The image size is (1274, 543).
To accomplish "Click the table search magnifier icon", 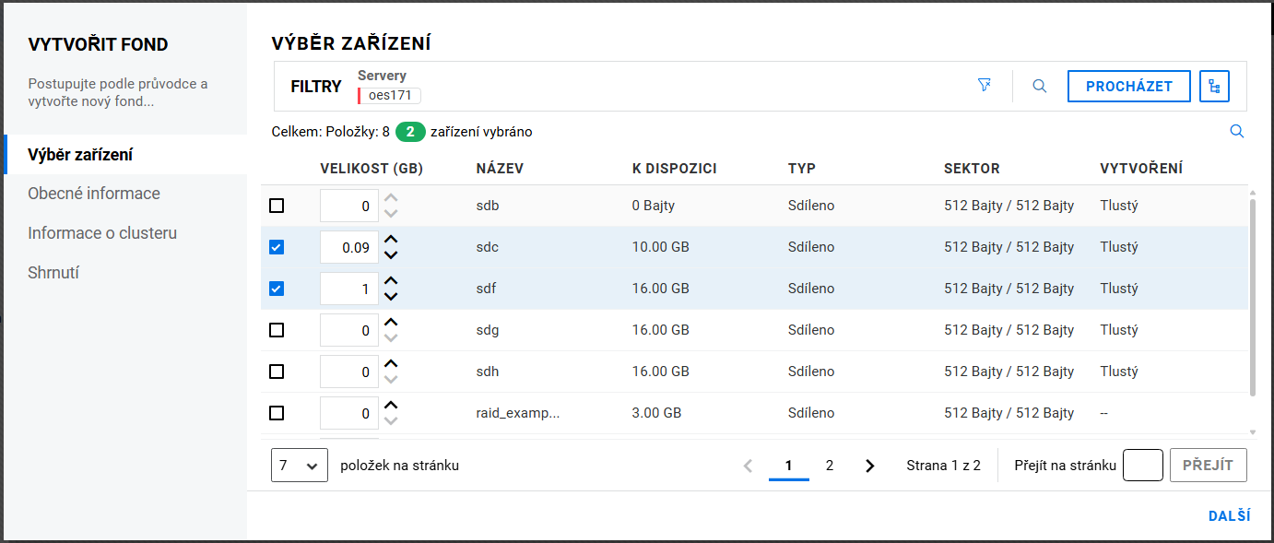I will [1237, 132].
